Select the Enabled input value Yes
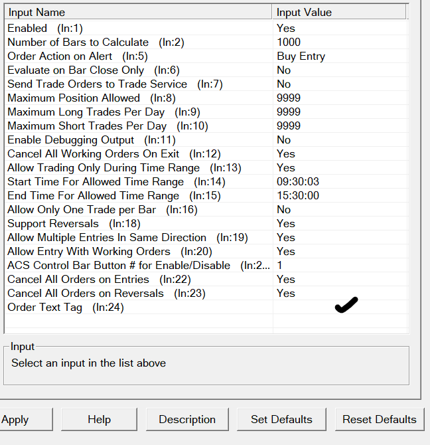 pyautogui.click(x=286, y=28)
